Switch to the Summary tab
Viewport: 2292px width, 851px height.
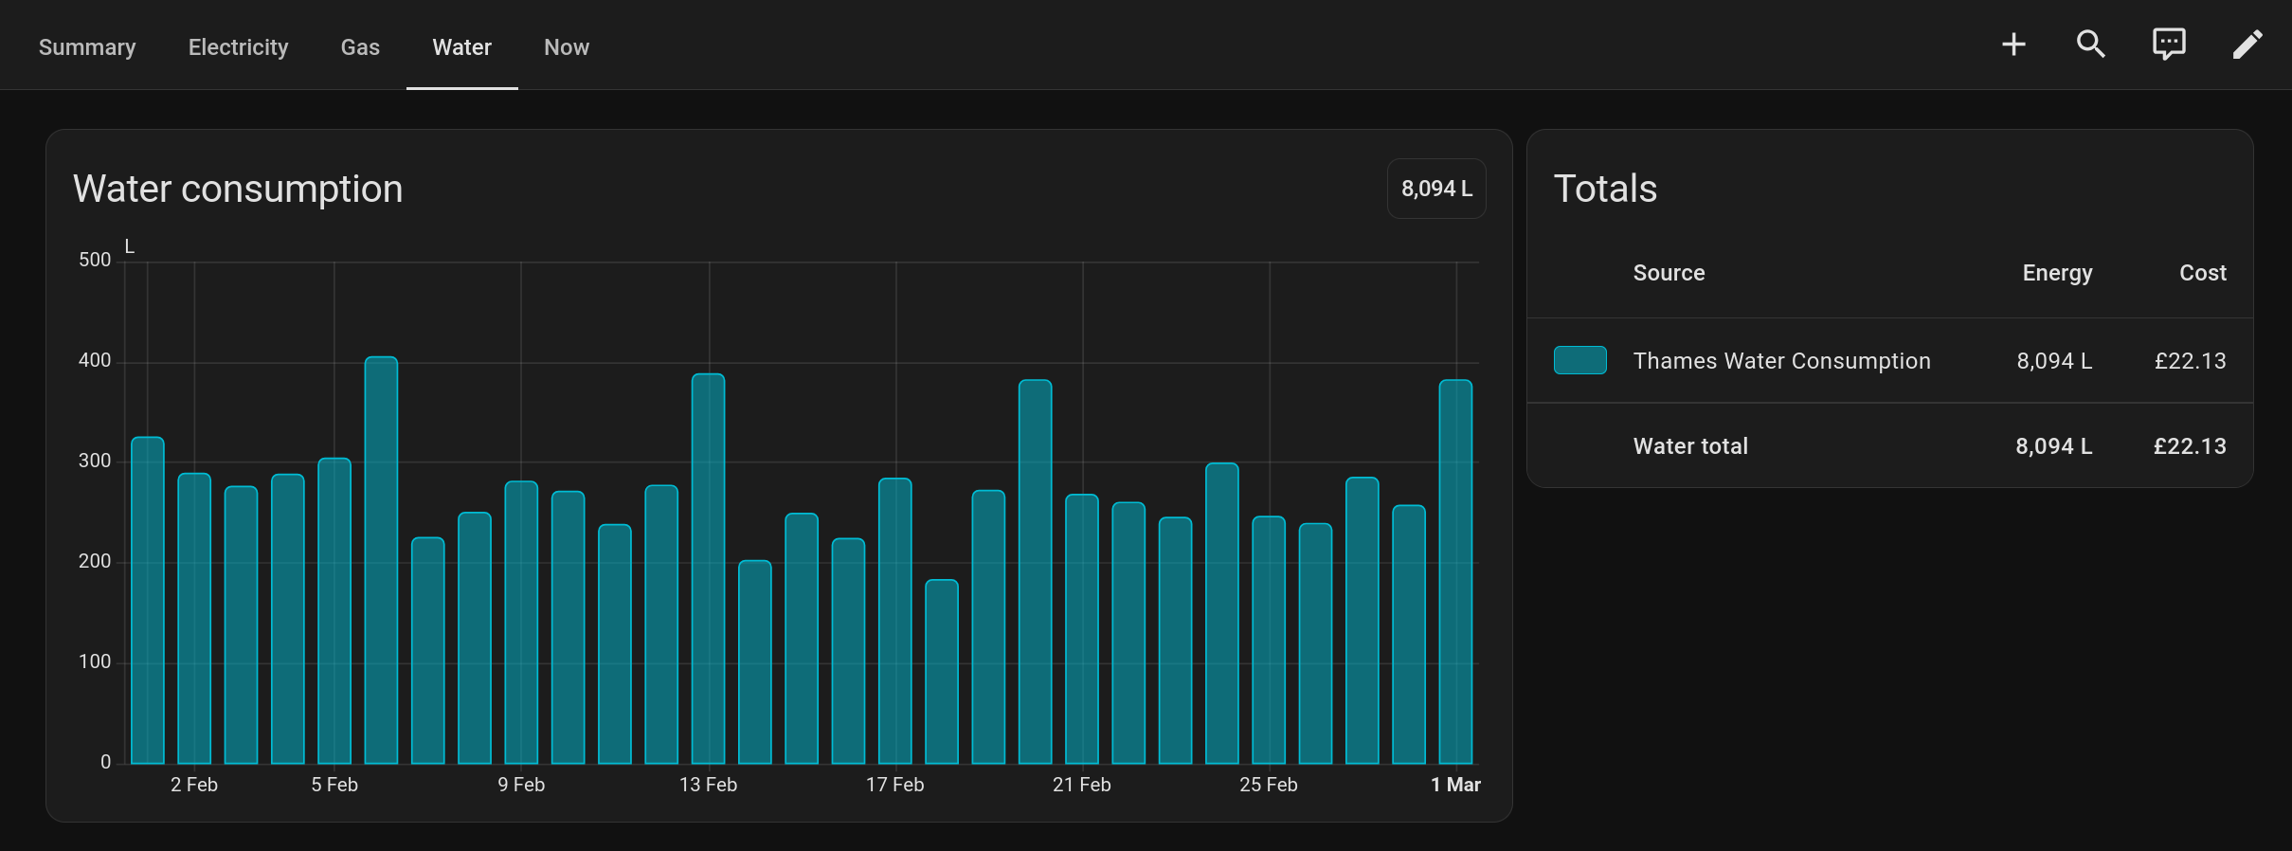pyautogui.click(x=87, y=46)
